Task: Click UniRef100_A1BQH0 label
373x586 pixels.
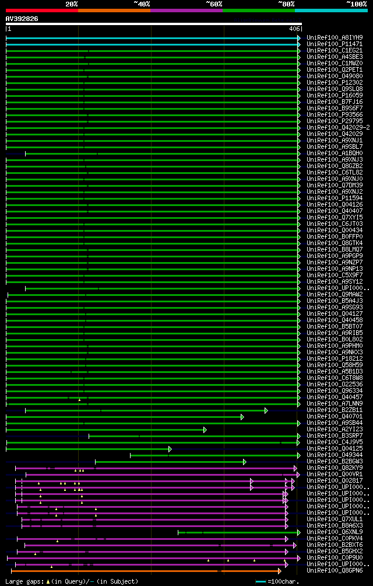Action: point(335,154)
